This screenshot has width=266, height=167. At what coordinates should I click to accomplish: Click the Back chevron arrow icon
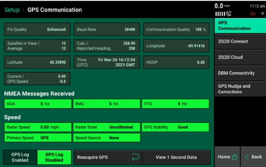247,157
